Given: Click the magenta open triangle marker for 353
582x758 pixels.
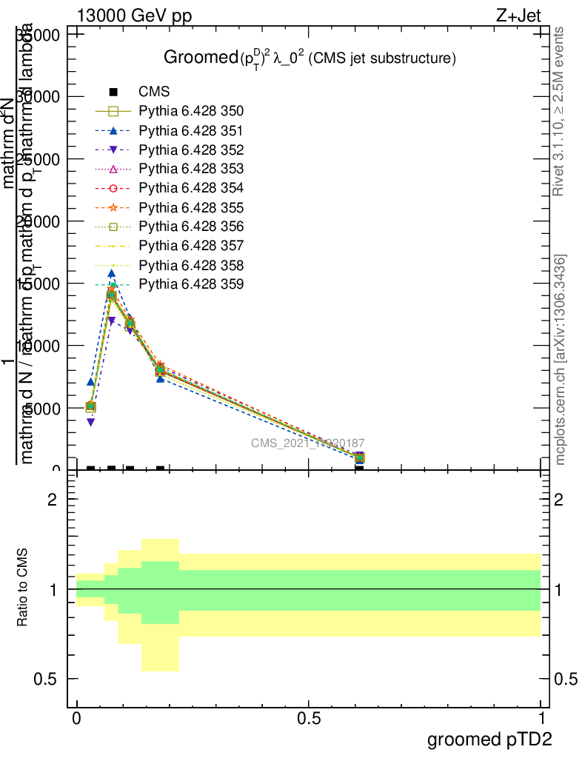Looking at the screenshot, I should 113,169.
